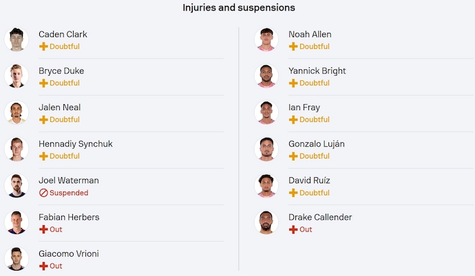Click the Doubtful cross icon under Noah Allen
This screenshot has width=475, height=276.
pyautogui.click(x=293, y=47)
